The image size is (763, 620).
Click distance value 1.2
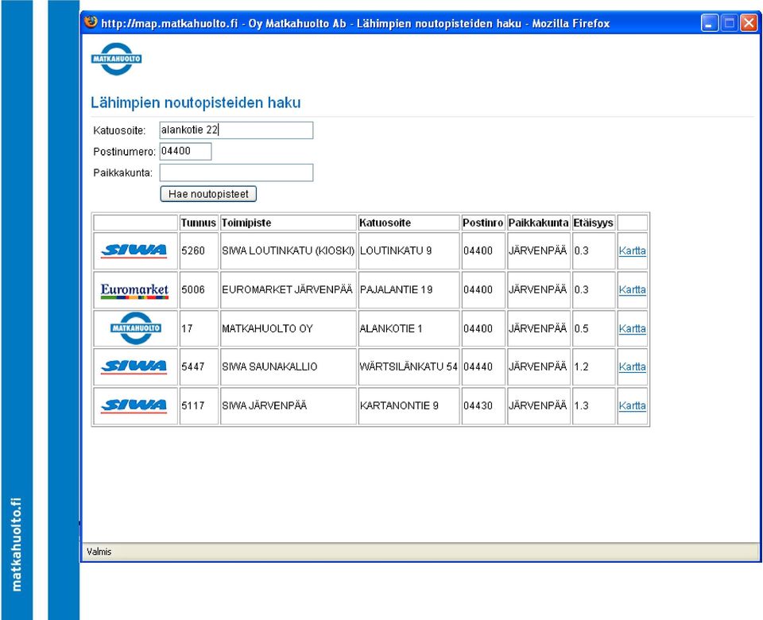[x=581, y=366]
